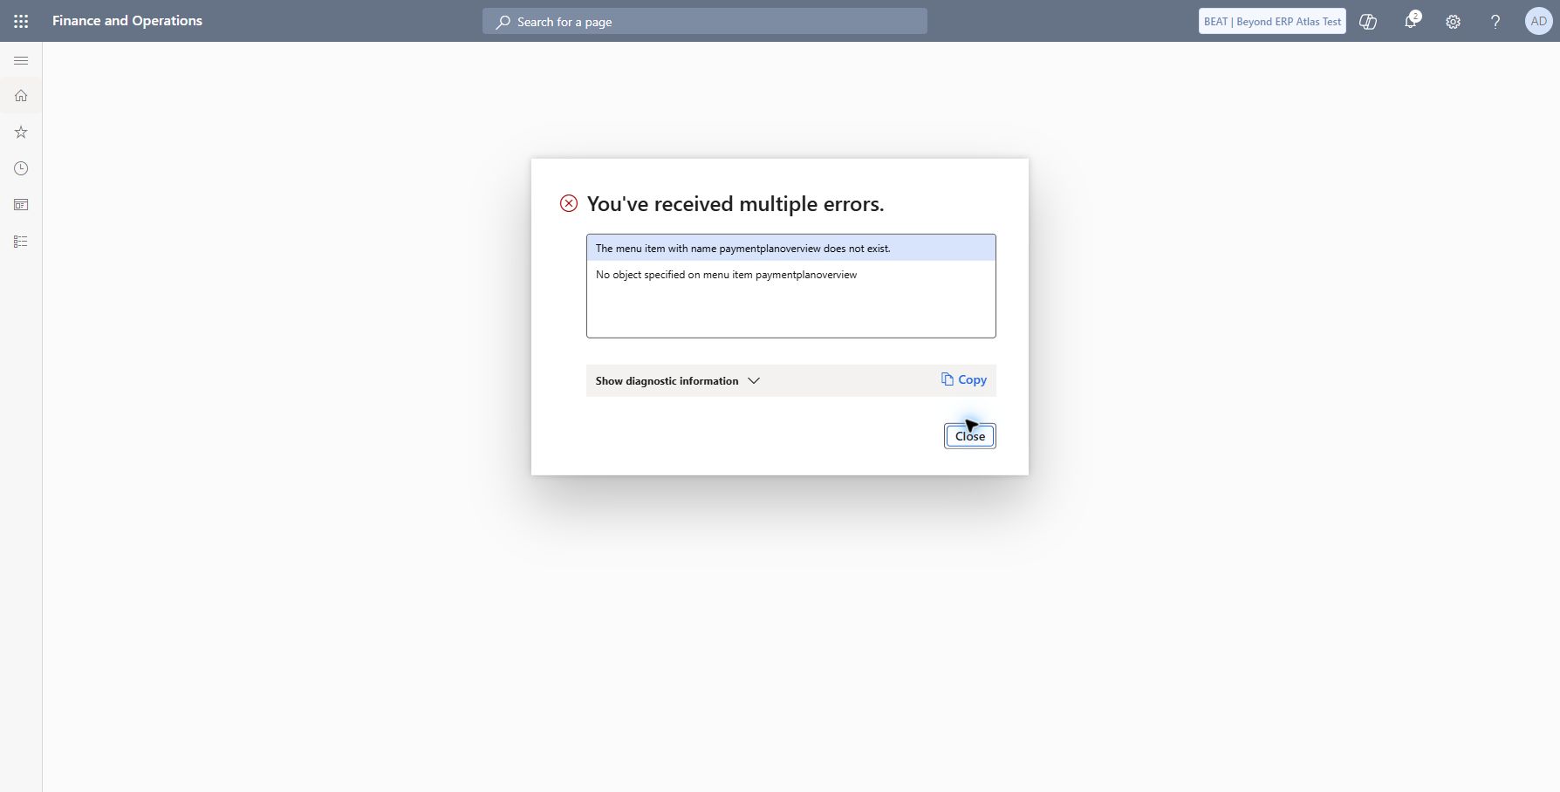
Task: Copy the error details
Action: pyautogui.click(x=964, y=379)
